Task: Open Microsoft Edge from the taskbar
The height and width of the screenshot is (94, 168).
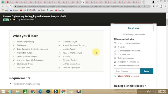Action: tap(40, 91)
